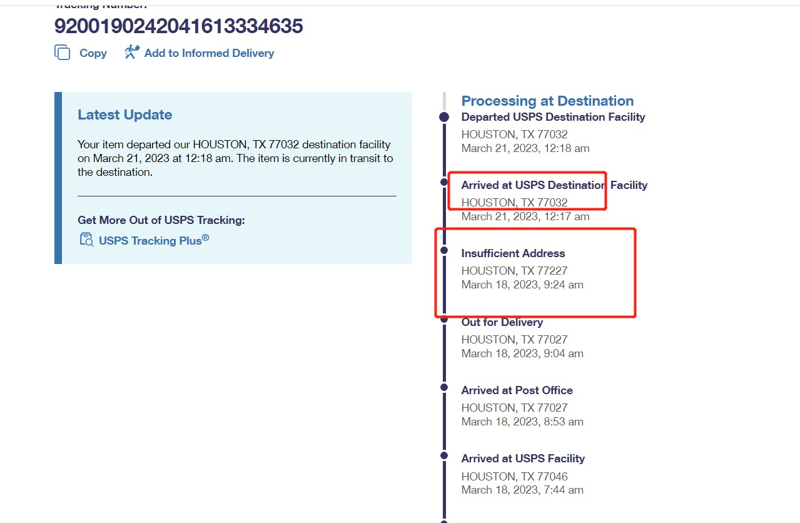
Task: Click the Out for Delivery event title
Action: (x=502, y=322)
